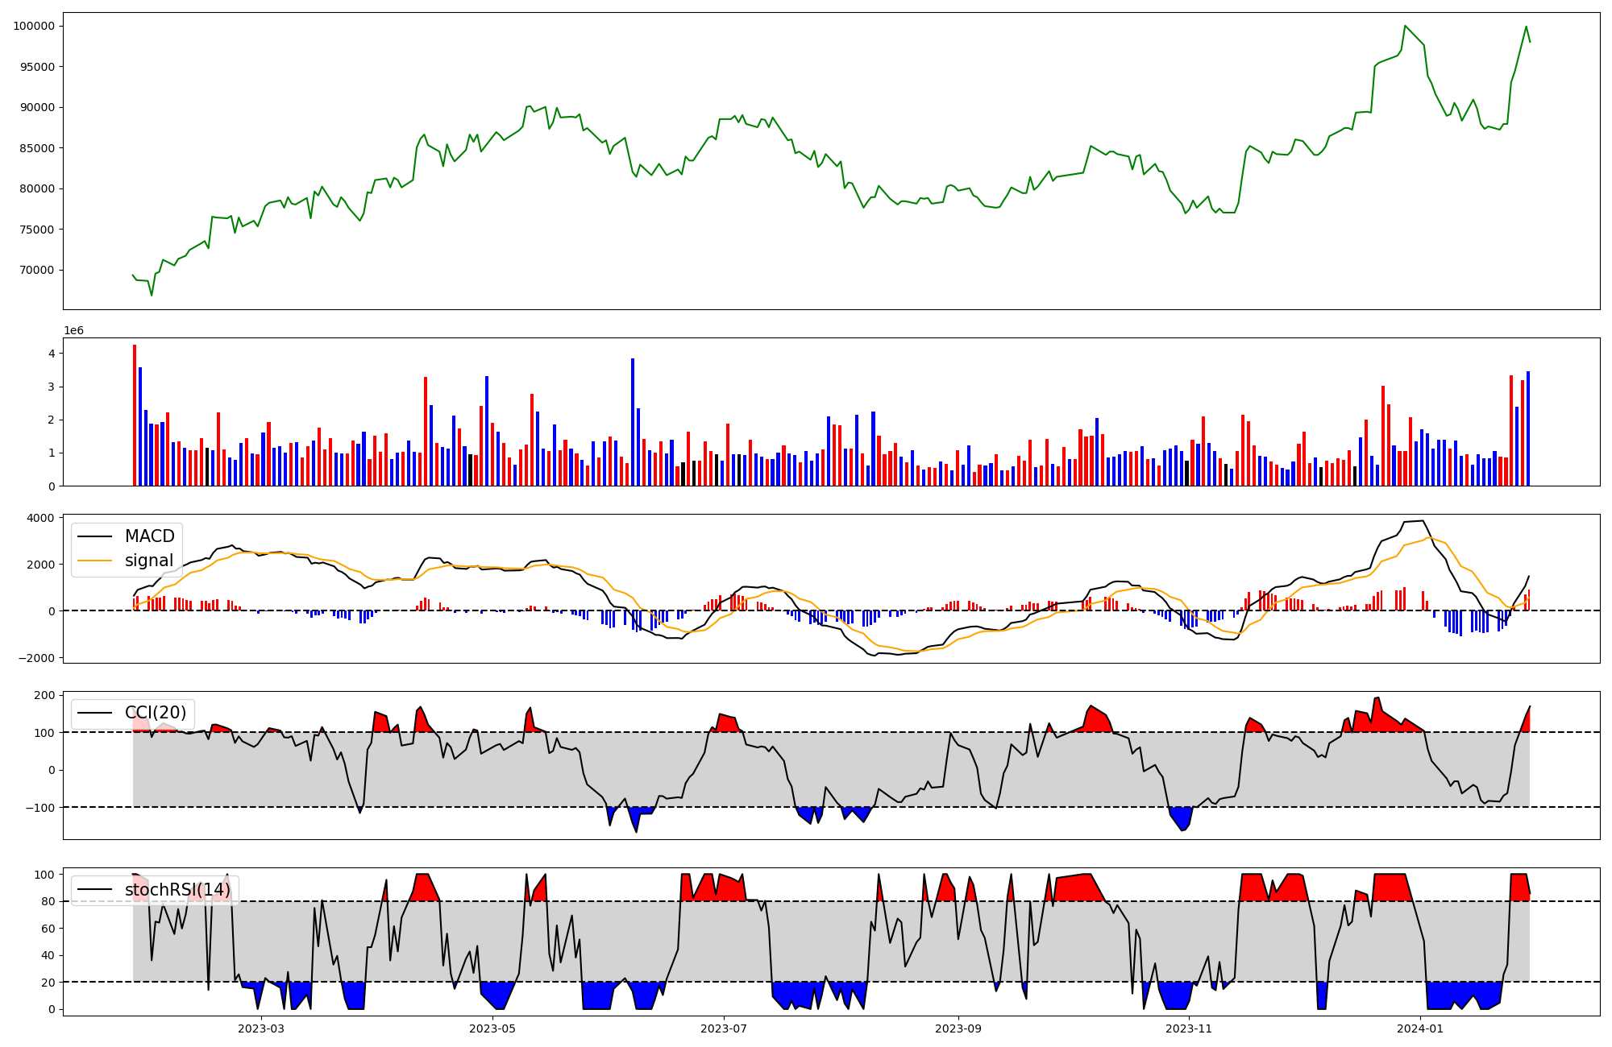Click the 2023-07 x-axis tick label

click(723, 1028)
